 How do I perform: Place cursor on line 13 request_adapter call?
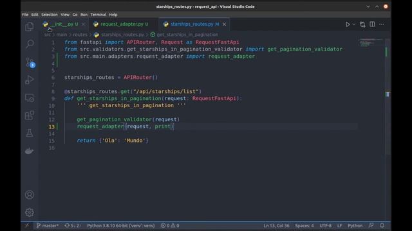(x=126, y=126)
